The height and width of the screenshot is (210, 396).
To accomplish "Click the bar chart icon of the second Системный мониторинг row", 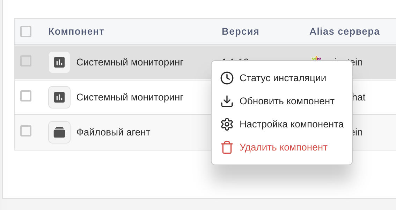I will [59, 97].
